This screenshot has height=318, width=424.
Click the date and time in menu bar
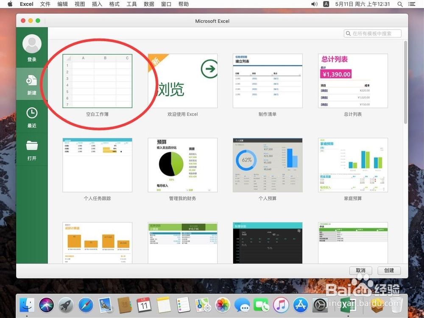tap(363, 4)
